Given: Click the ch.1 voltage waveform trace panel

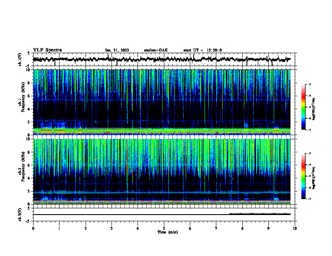Looking at the screenshot, I should tap(165, 59).
